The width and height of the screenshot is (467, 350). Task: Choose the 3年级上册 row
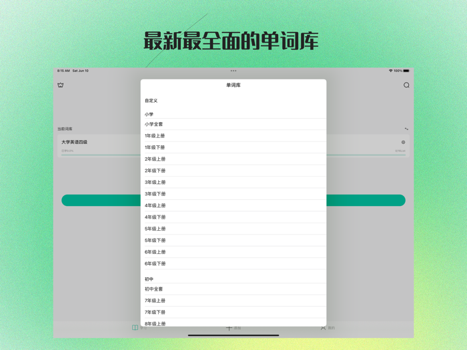point(233,182)
